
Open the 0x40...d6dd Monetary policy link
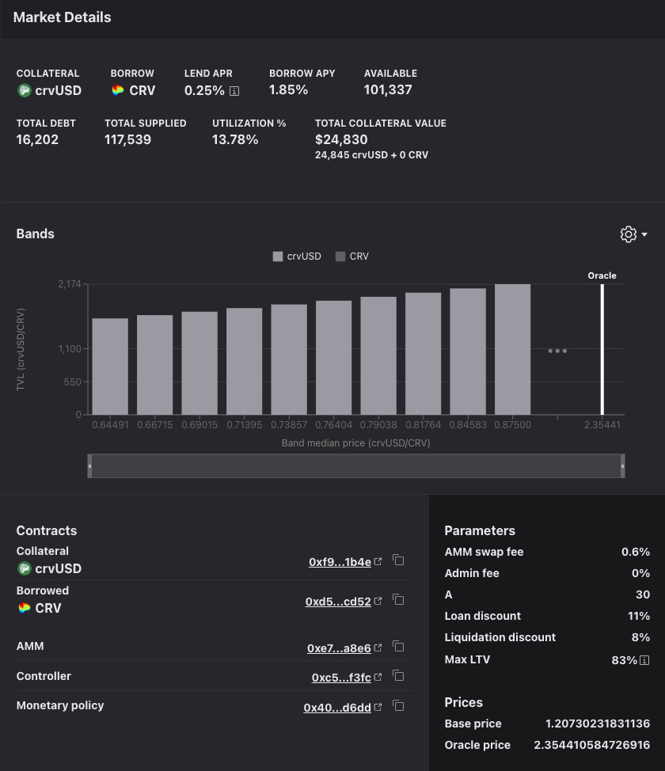337,708
